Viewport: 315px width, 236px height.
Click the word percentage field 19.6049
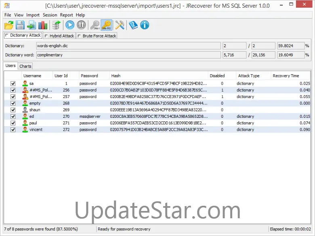tap(291, 55)
